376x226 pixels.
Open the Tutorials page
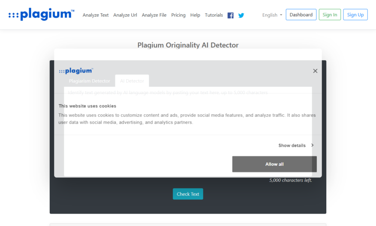click(x=214, y=15)
